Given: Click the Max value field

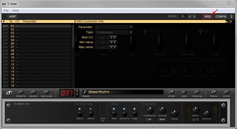Looking at the screenshot, I should pos(102,47).
